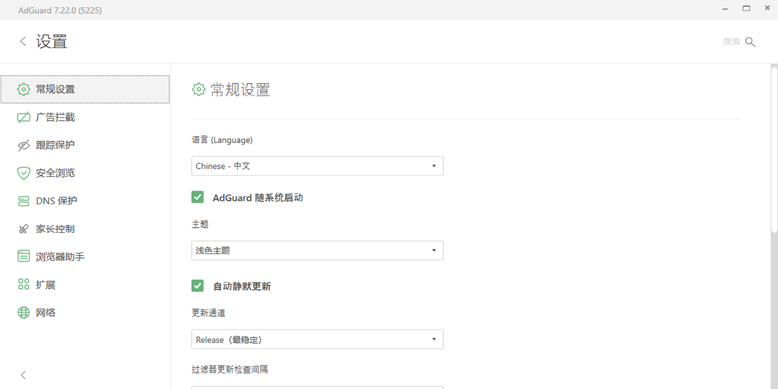Viewport: 778px width, 389px height.
Task: Open the 扩展 settings section
Action: point(85,285)
